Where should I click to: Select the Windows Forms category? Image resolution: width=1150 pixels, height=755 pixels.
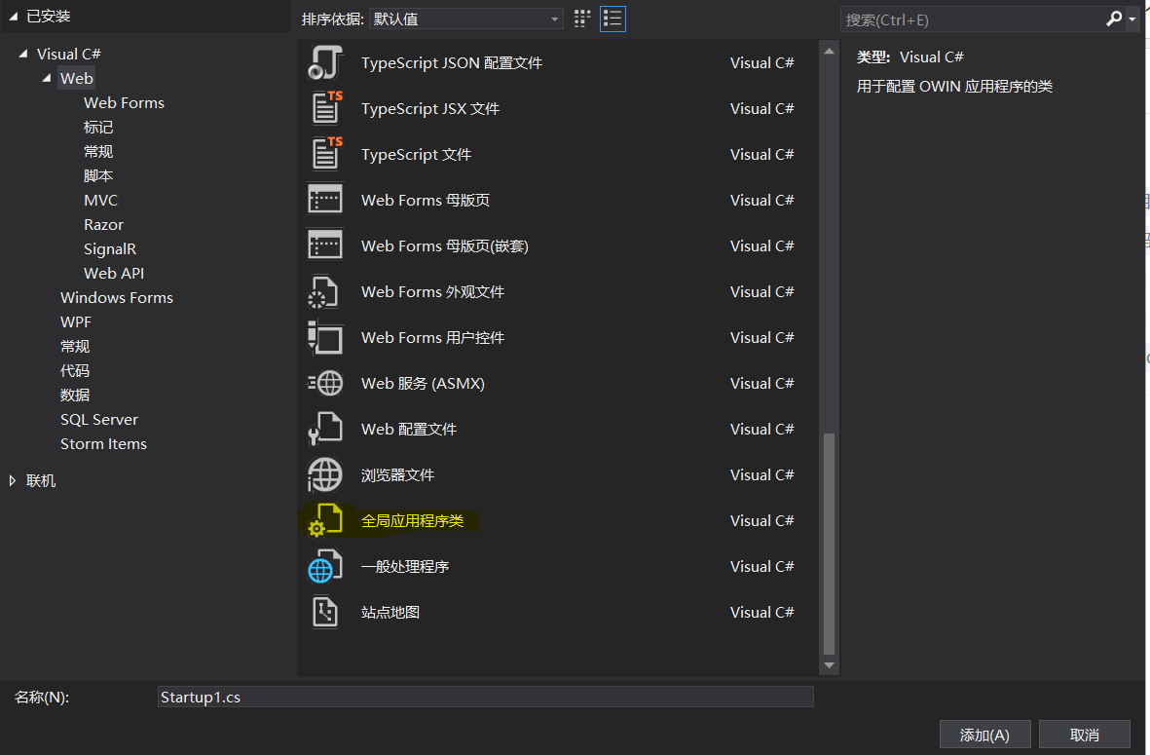pyautogui.click(x=117, y=297)
